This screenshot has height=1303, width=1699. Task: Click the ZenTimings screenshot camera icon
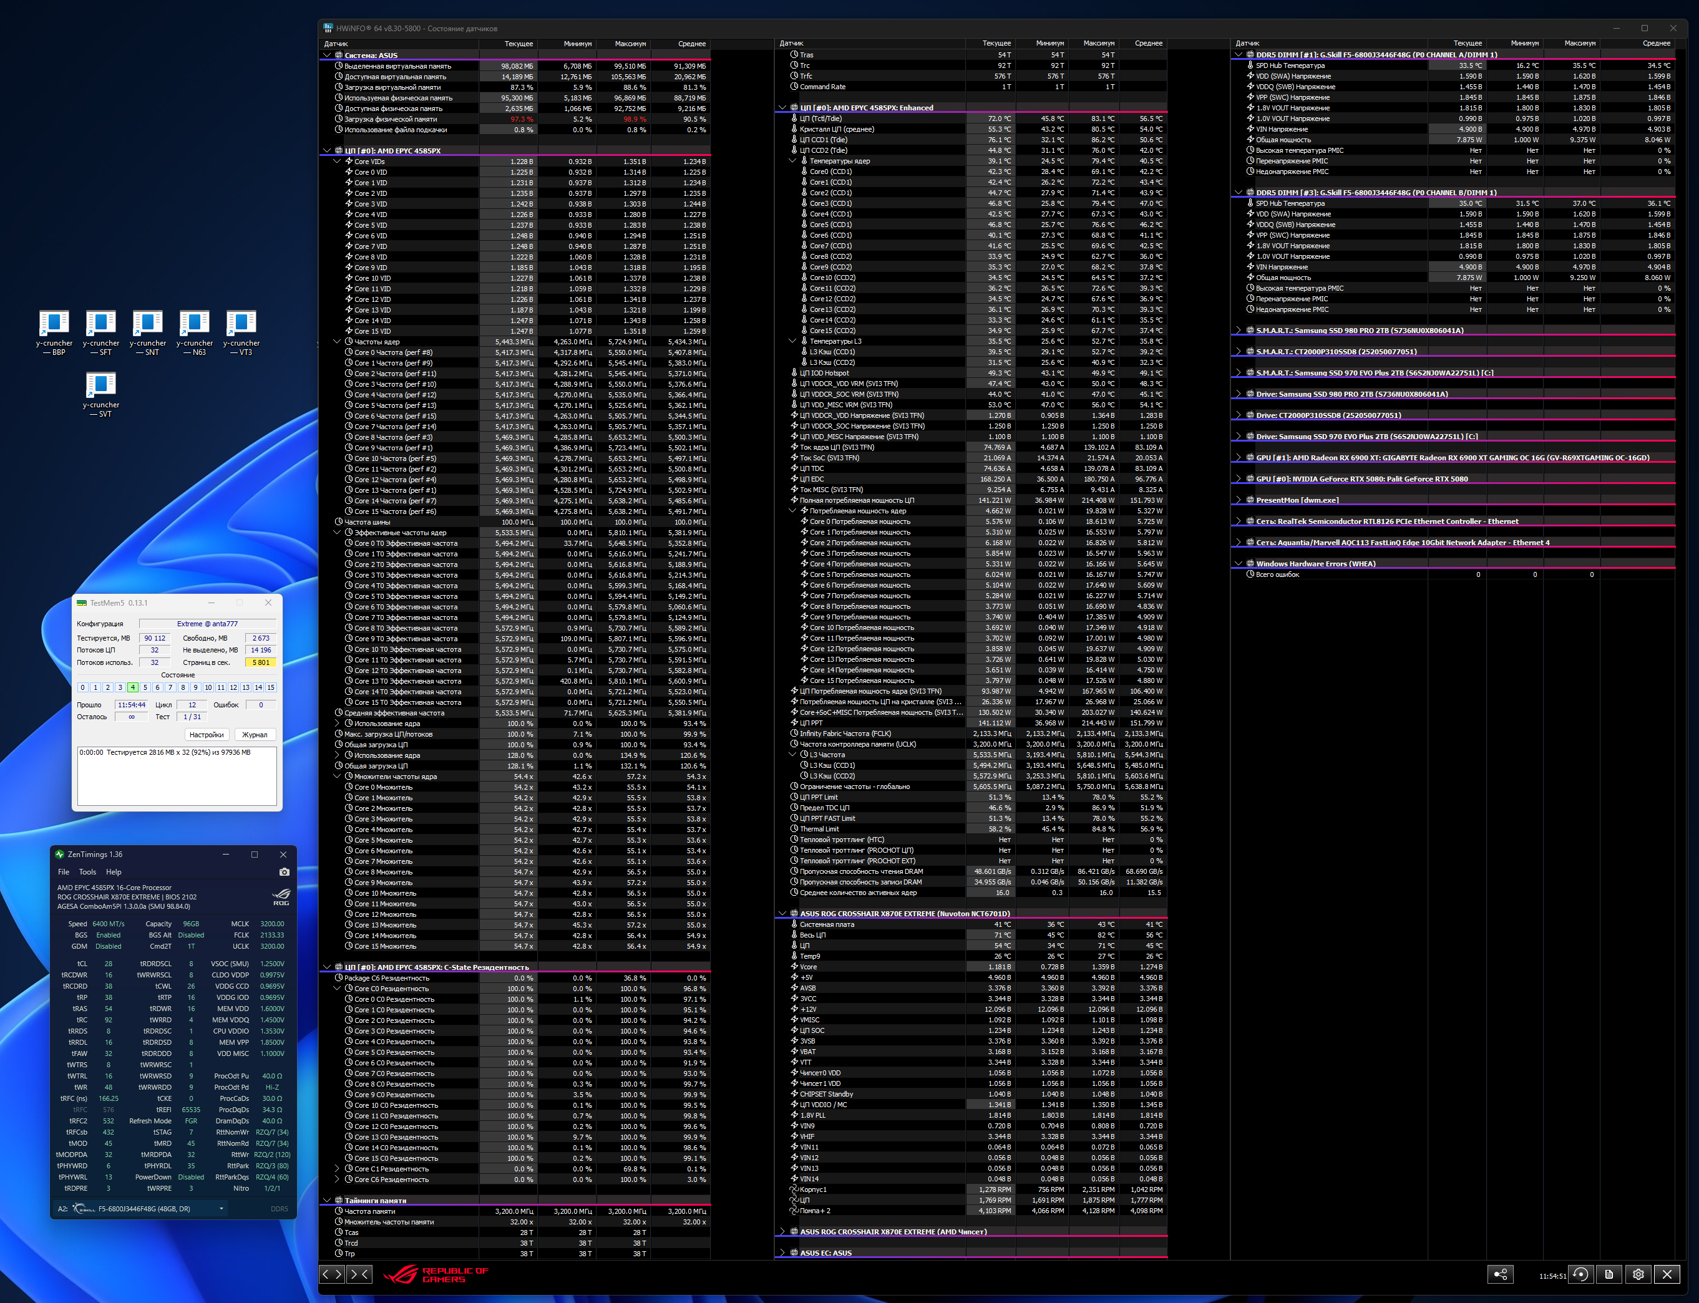tap(284, 872)
